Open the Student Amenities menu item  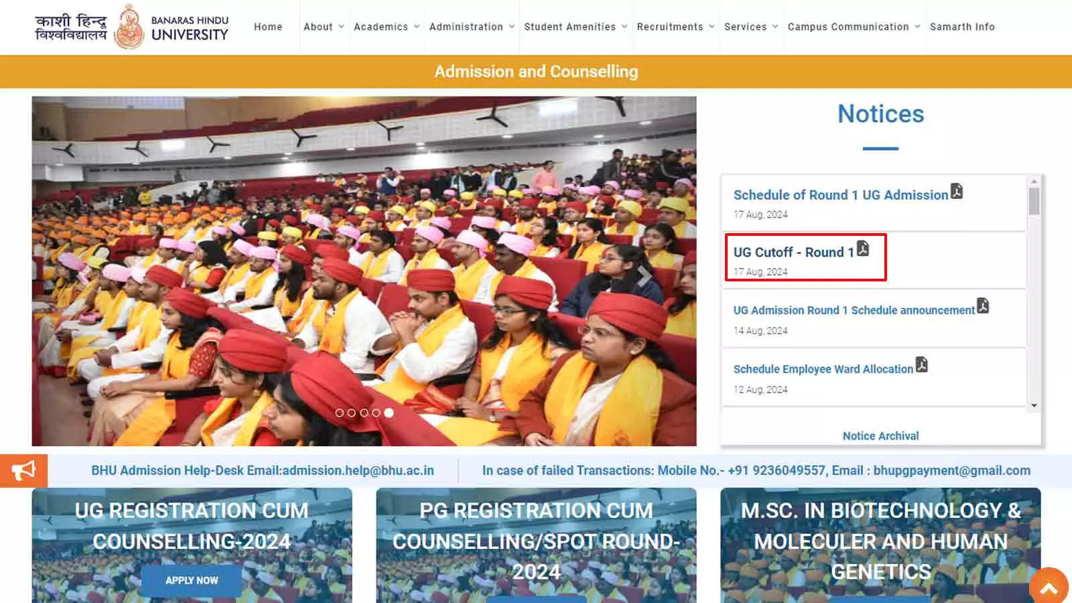click(569, 27)
